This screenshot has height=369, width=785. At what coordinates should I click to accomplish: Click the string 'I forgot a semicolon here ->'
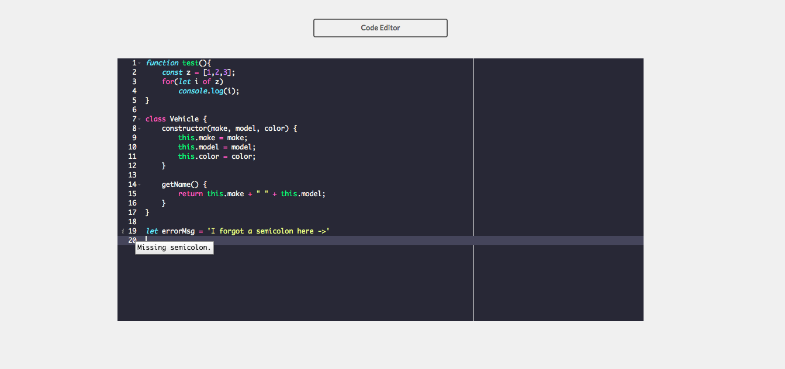(x=268, y=231)
